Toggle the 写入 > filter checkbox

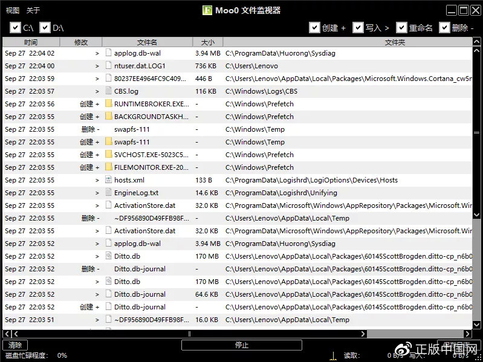click(358, 28)
